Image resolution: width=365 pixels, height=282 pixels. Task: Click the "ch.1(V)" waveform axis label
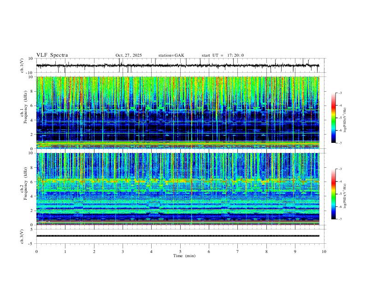click(x=22, y=65)
